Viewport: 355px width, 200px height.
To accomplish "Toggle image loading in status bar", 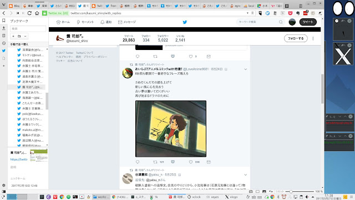I will click(x=264, y=192).
